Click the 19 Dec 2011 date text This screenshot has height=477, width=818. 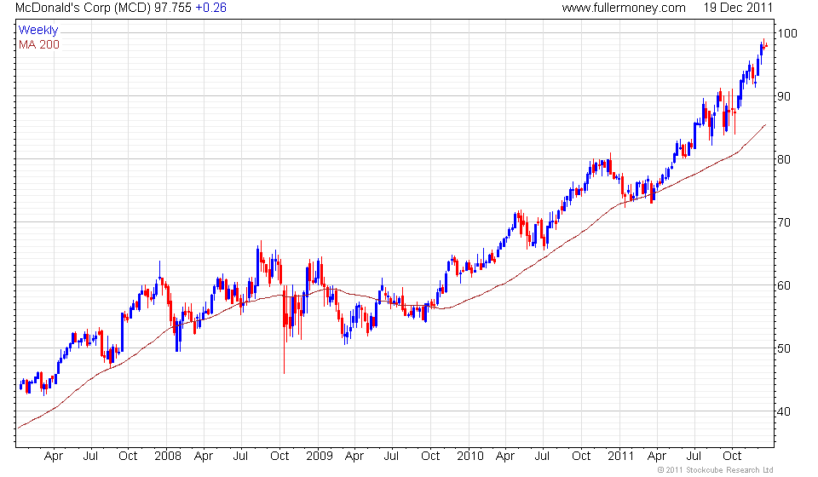738,8
